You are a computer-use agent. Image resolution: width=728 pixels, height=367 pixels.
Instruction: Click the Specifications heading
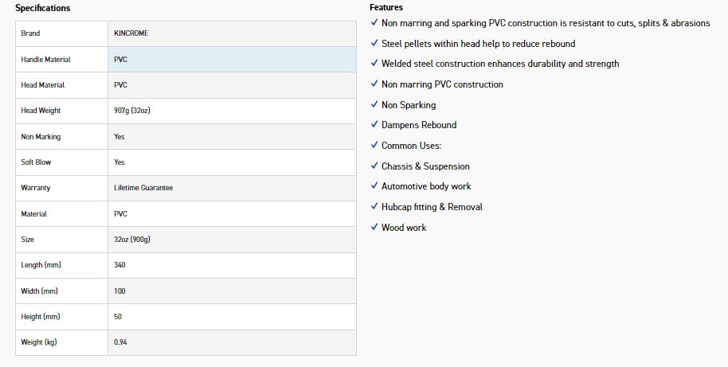click(x=43, y=8)
